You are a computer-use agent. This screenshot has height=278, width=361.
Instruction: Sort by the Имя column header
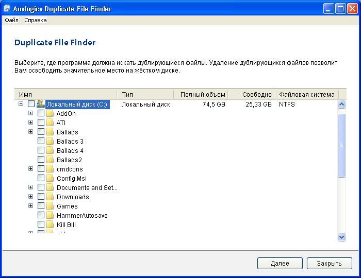(x=65, y=94)
